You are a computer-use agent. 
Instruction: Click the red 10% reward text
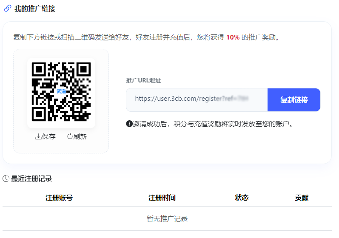coord(233,37)
